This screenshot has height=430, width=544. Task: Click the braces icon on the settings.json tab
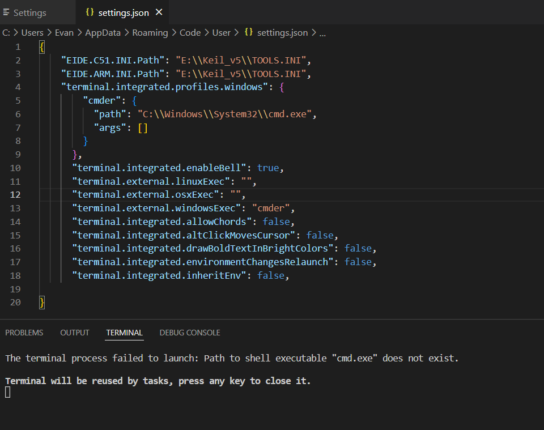tap(88, 11)
